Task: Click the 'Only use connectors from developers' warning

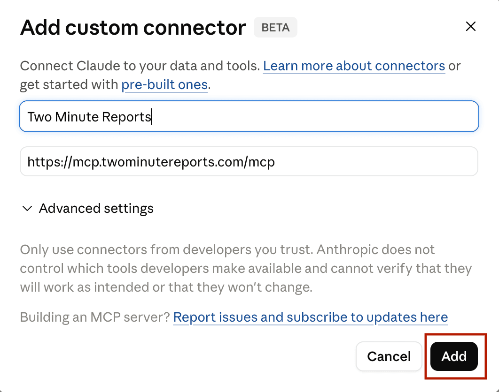Action: coord(246,268)
